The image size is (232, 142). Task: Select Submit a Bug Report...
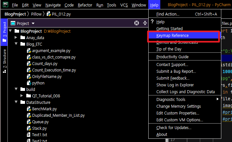[x=185, y=71]
